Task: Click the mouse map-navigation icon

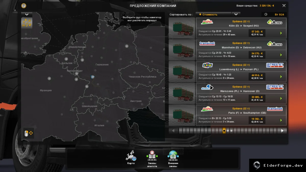Action: pos(29,133)
